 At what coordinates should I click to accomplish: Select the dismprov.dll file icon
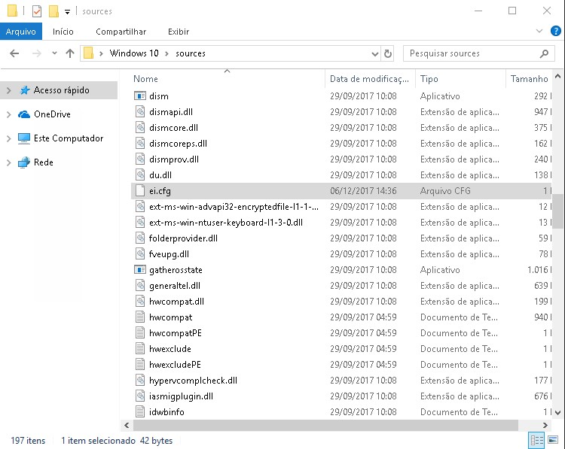(x=140, y=159)
